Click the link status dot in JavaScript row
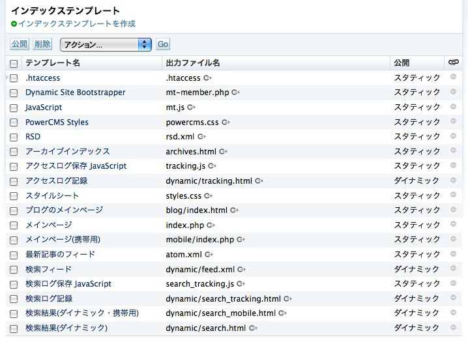The image size is (468, 342). pos(454,106)
